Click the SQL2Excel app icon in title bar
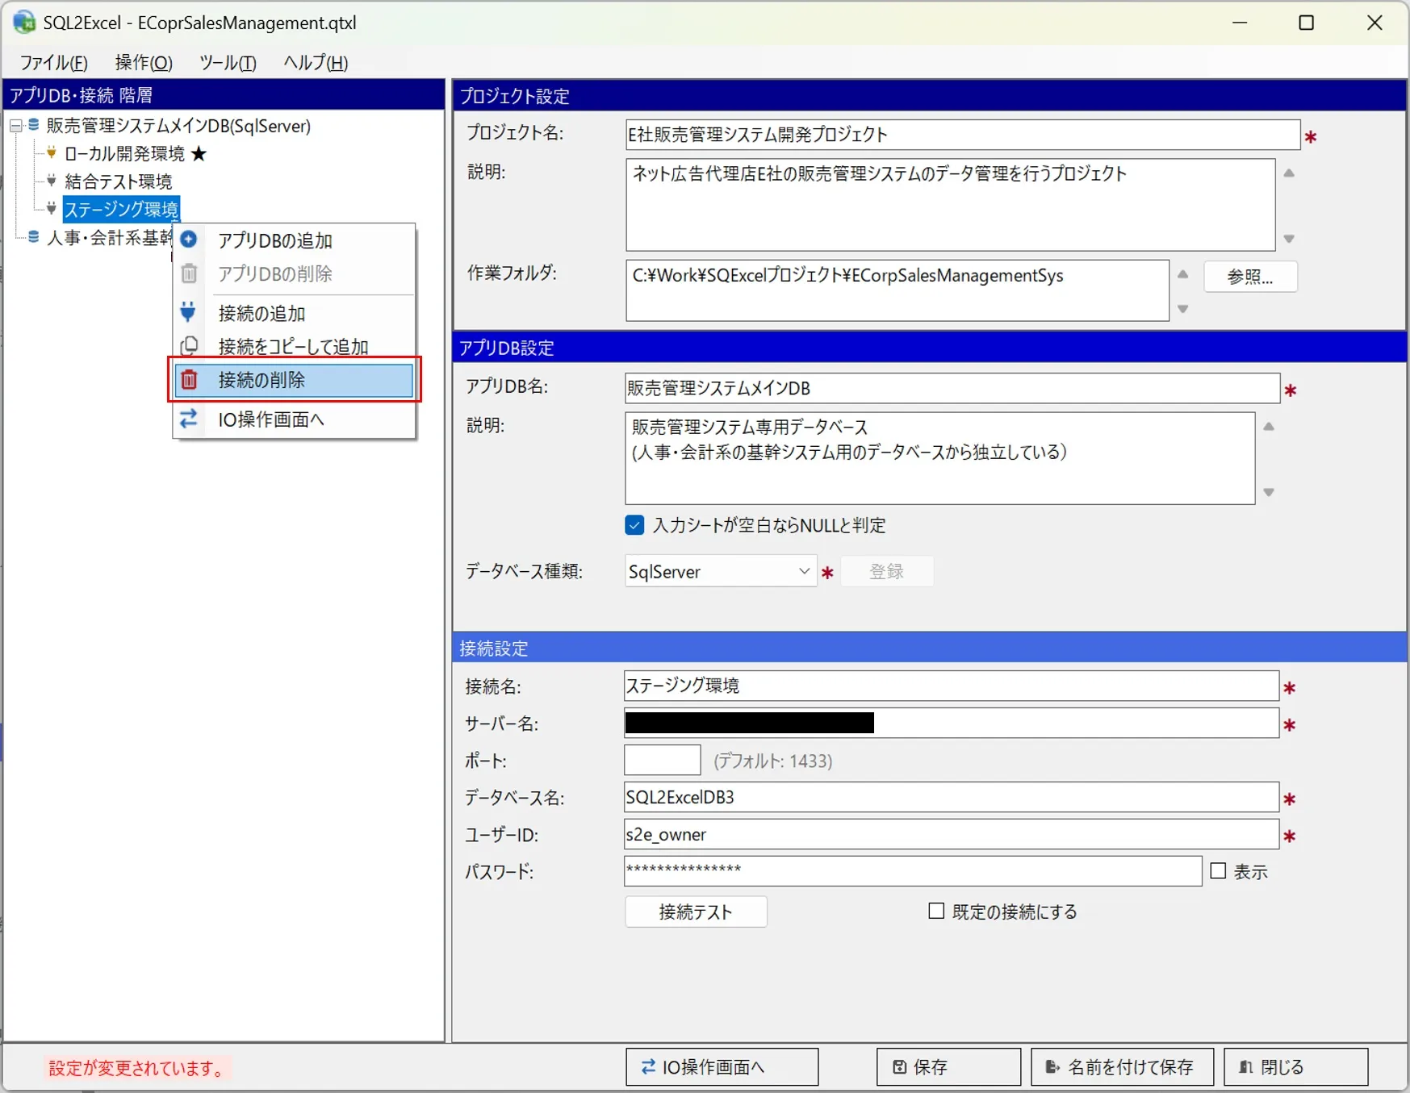The width and height of the screenshot is (1410, 1093). pyautogui.click(x=24, y=22)
